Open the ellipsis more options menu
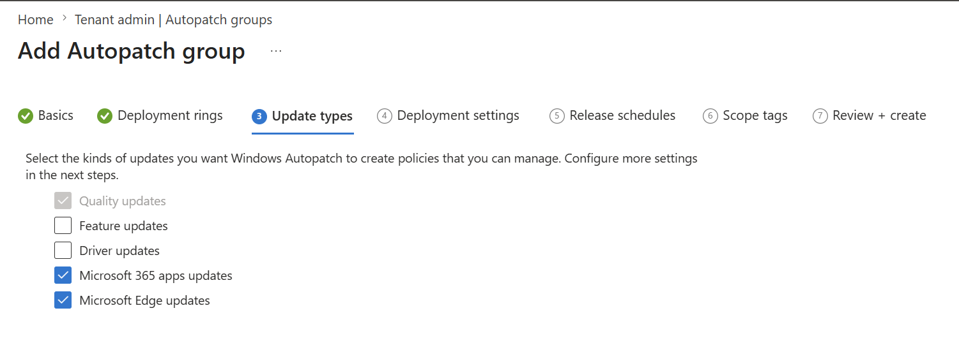This screenshot has height=343, width=959. coord(276,51)
